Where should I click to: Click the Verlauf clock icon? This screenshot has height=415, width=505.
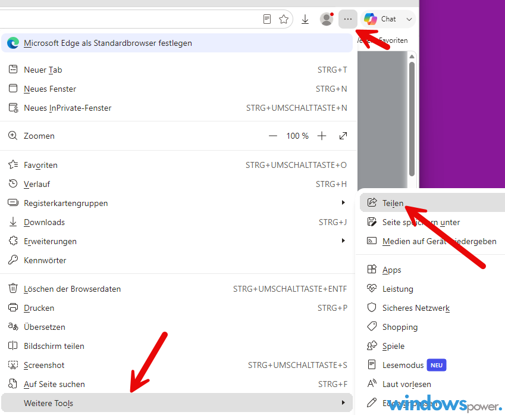[13, 183]
